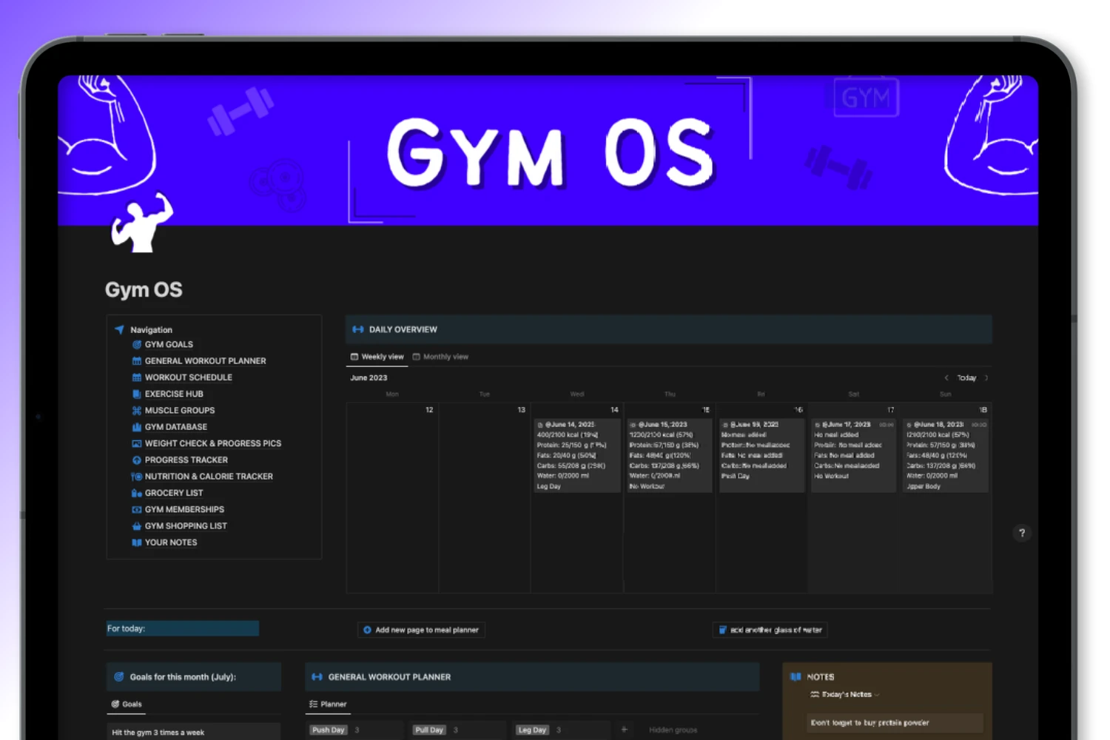This screenshot has width=1110, height=740.
Task: Open PROGRESS TRACKER page
Action: tap(186, 460)
